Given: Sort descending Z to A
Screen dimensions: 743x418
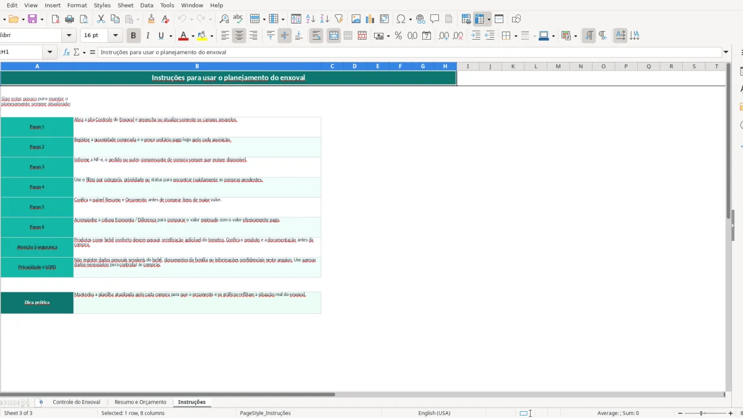Looking at the screenshot, I should (324, 19).
